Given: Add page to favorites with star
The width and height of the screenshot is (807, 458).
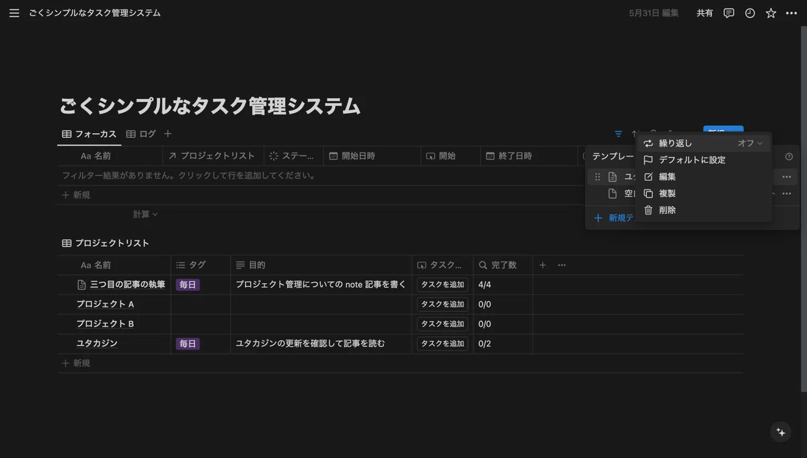Looking at the screenshot, I should (x=771, y=13).
